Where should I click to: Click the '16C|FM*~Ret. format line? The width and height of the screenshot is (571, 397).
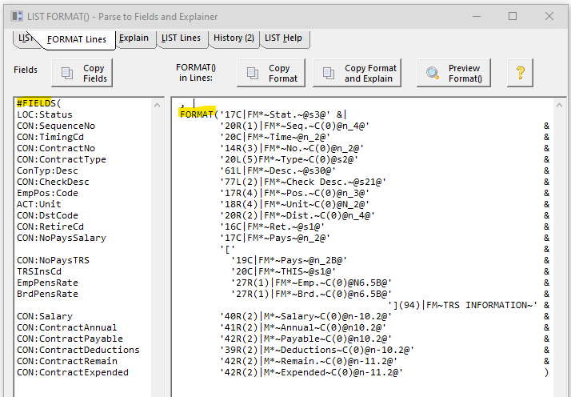[272, 227]
